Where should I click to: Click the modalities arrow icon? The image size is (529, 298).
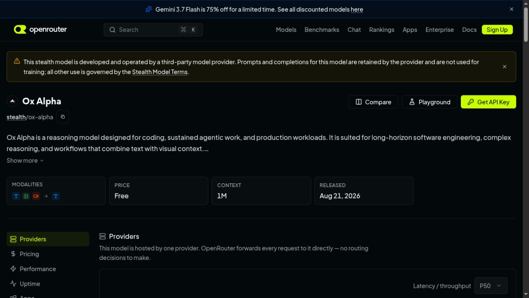click(x=46, y=196)
